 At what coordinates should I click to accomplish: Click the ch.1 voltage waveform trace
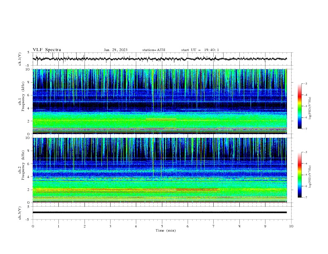pos(159,59)
